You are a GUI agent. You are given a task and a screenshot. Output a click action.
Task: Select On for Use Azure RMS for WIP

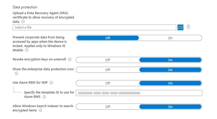tap(170, 83)
